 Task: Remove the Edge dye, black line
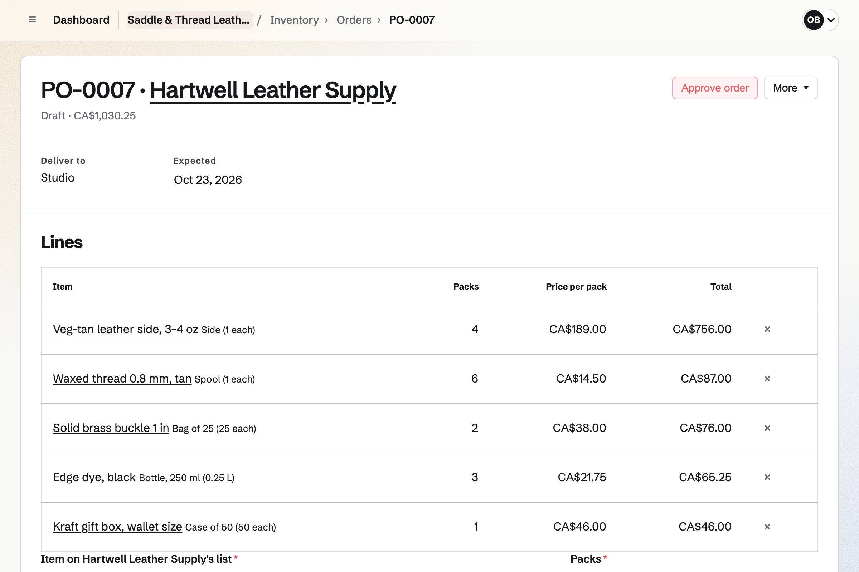point(767,477)
